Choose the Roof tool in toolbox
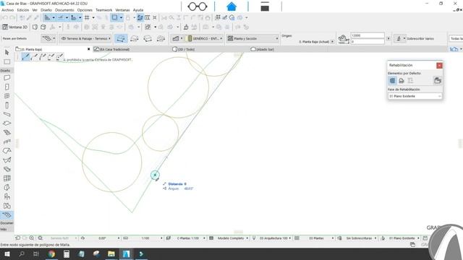 click(x=7, y=151)
